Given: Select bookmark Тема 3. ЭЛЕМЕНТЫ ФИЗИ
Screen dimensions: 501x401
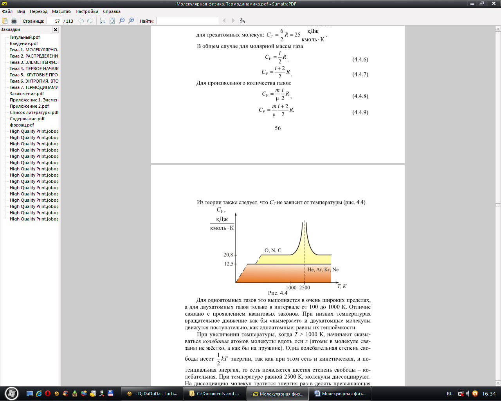Looking at the screenshot, I should [34, 62].
